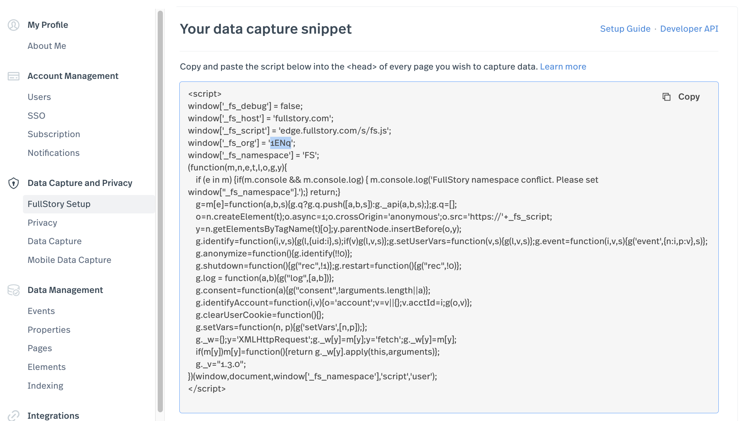
Task: Click inside the snippet code box
Action: [449, 247]
